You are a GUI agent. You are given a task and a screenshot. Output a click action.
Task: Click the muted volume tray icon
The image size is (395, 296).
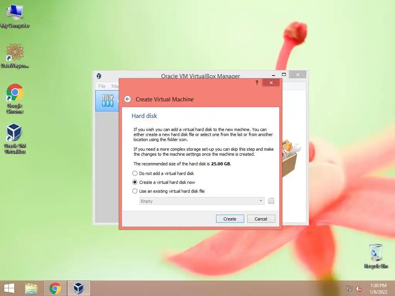click(x=359, y=289)
